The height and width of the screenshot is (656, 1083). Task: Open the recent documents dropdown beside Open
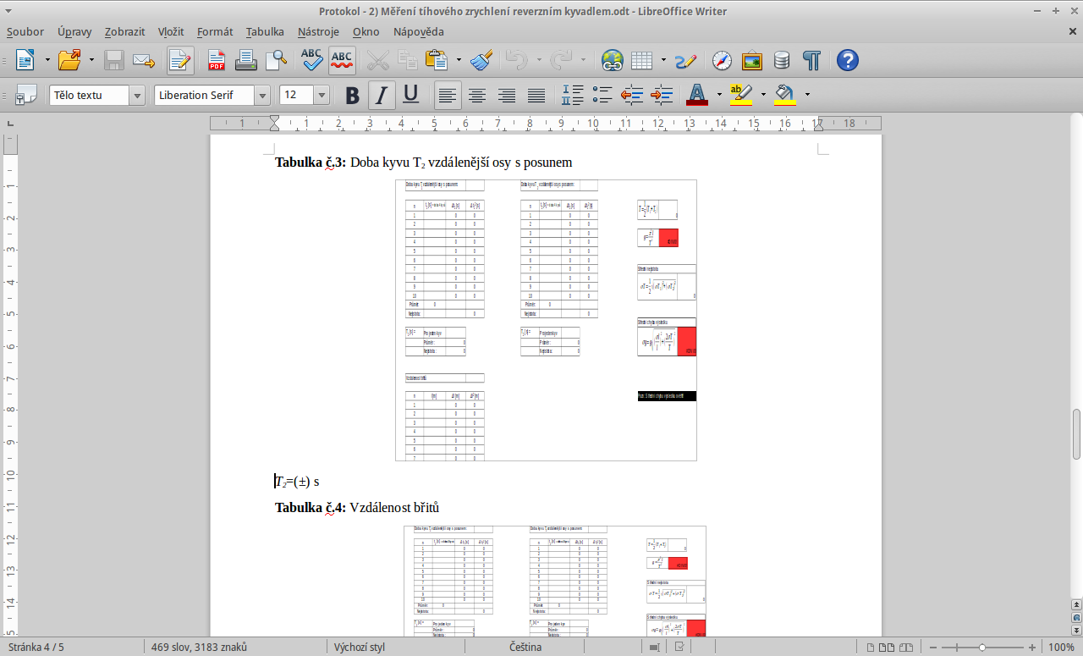point(91,60)
